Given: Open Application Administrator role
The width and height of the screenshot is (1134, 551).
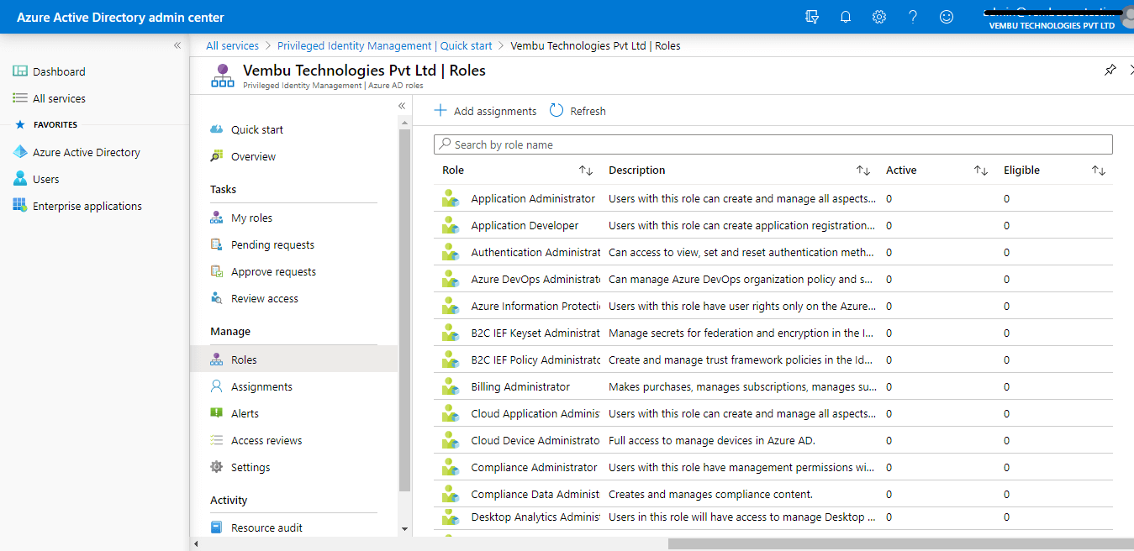Looking at the screenshot, I should tap(533, 199).
